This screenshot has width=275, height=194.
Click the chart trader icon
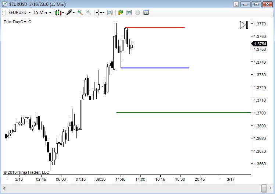[x=121, y=13]
